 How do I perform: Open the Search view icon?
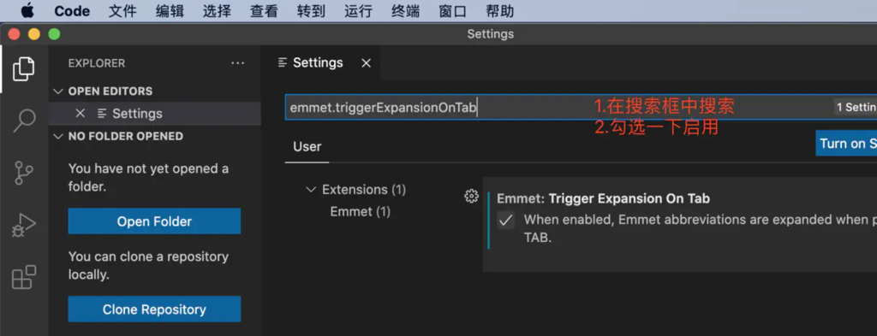point(24,121)
